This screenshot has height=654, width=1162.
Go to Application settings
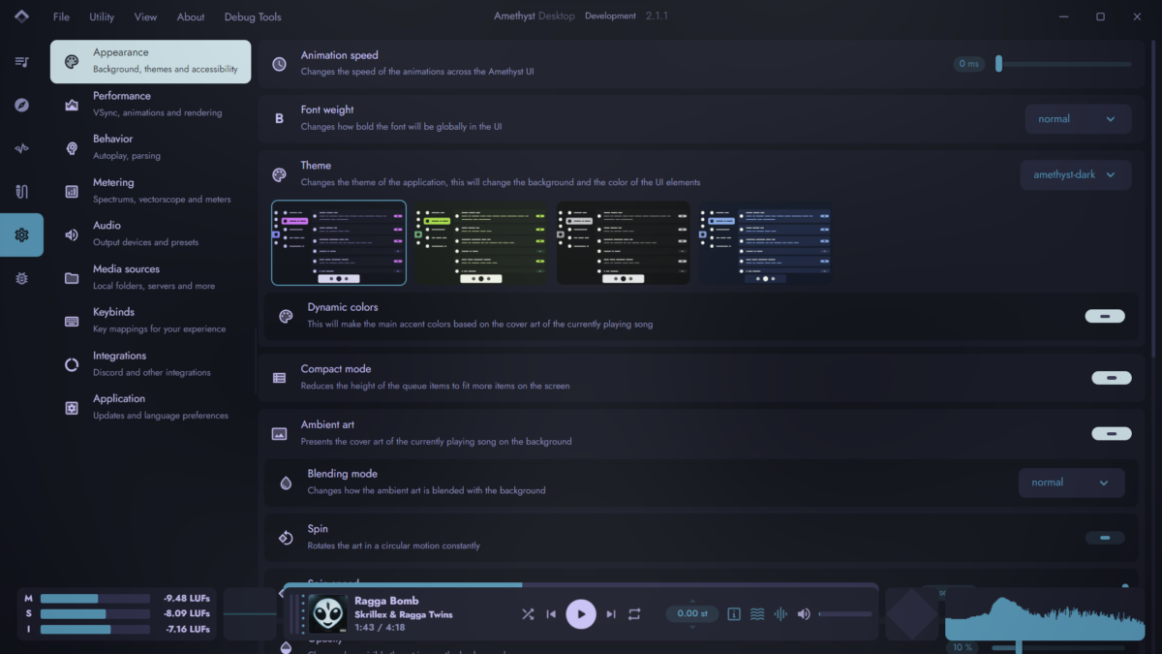pos(150,407)
